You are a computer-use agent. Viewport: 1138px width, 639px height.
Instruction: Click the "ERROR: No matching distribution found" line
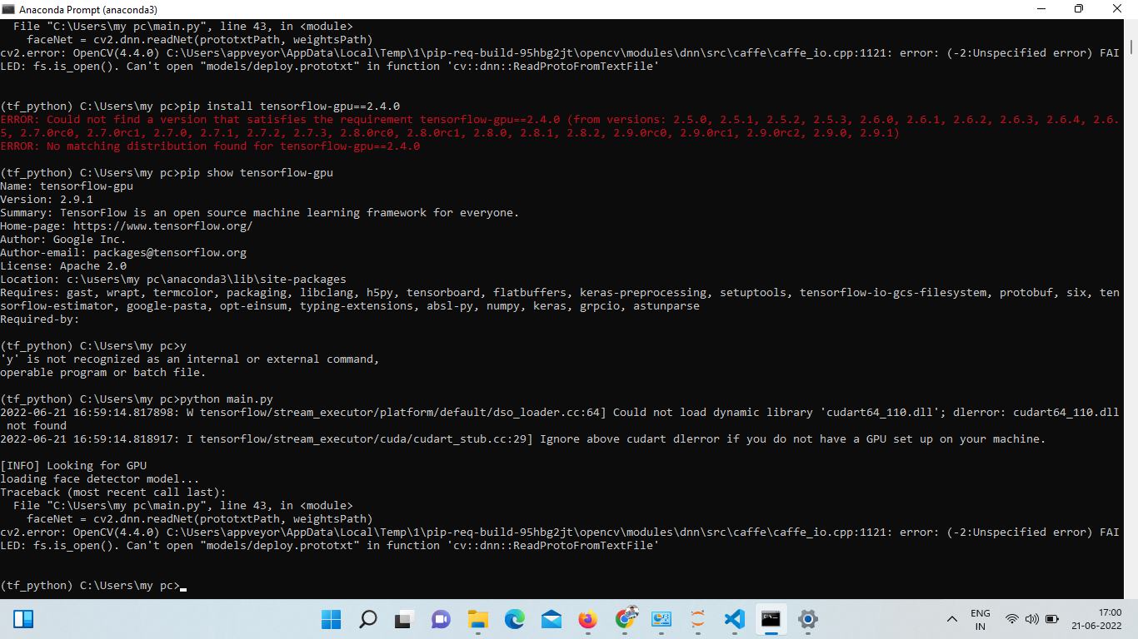pos(210,146)
